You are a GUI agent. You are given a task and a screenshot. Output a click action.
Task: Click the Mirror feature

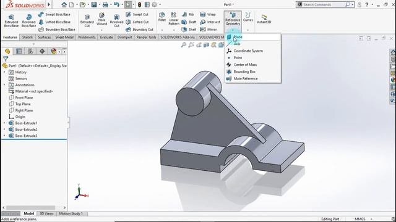[209, 30]
